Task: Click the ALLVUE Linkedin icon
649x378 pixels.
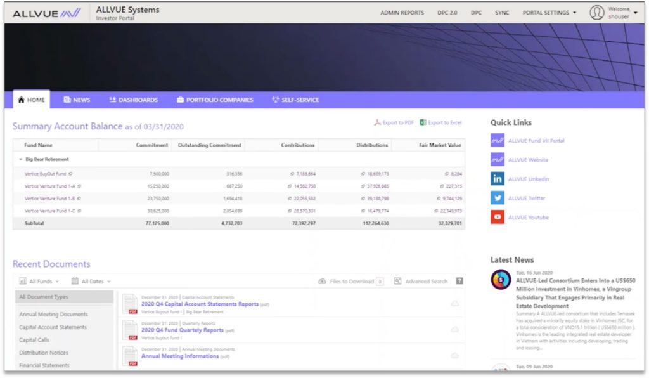Action: tap(498, 179)
